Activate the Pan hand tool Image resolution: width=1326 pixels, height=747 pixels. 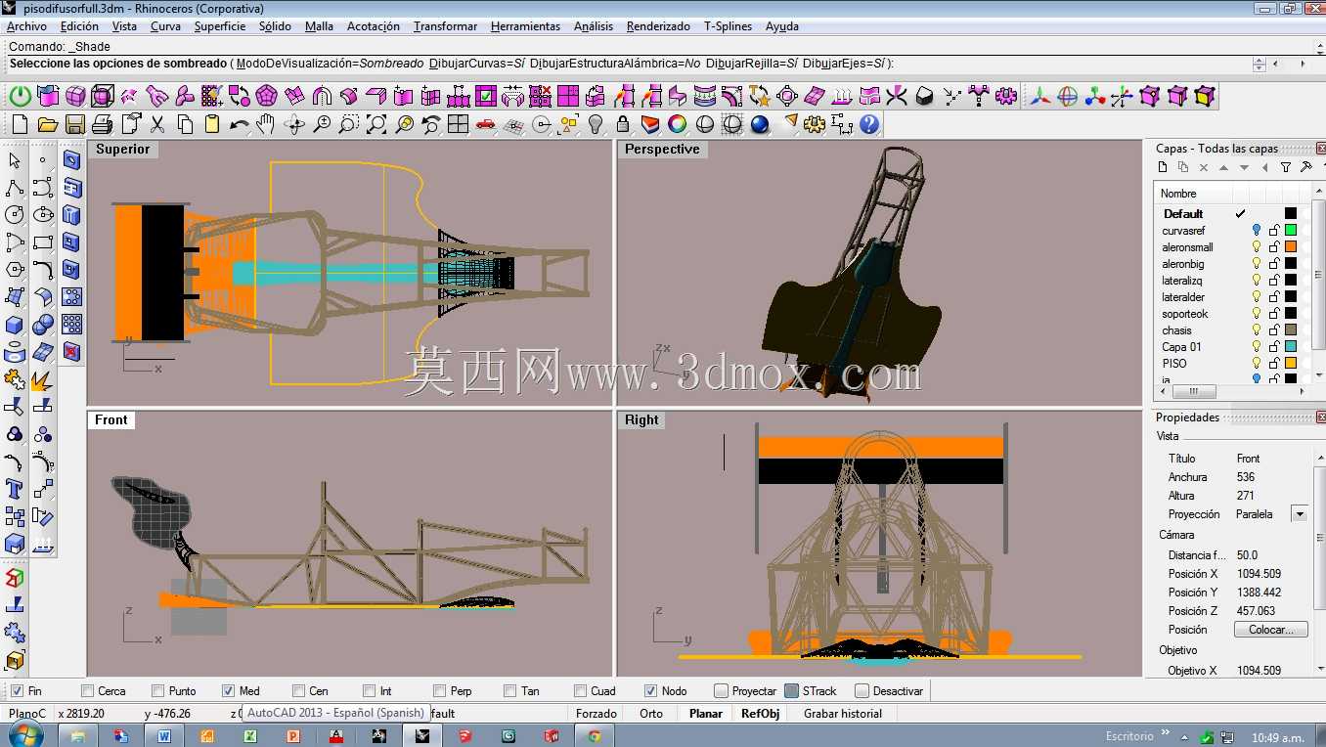click(266, 124)
